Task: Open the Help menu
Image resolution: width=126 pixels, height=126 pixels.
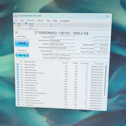Action: point(55,21)
